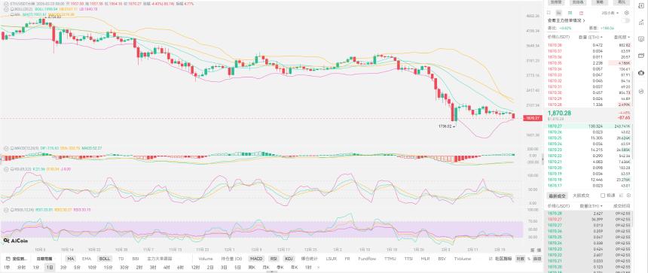This screenshot has width=648, height=273.
Task: Toggle the RSI indicator panel eye icon
Action: click(6, 210)
